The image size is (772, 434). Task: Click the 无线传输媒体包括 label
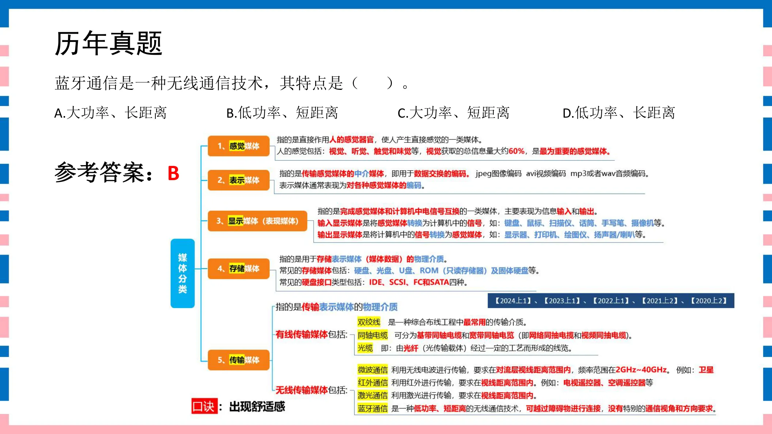[x=311, y=390]
